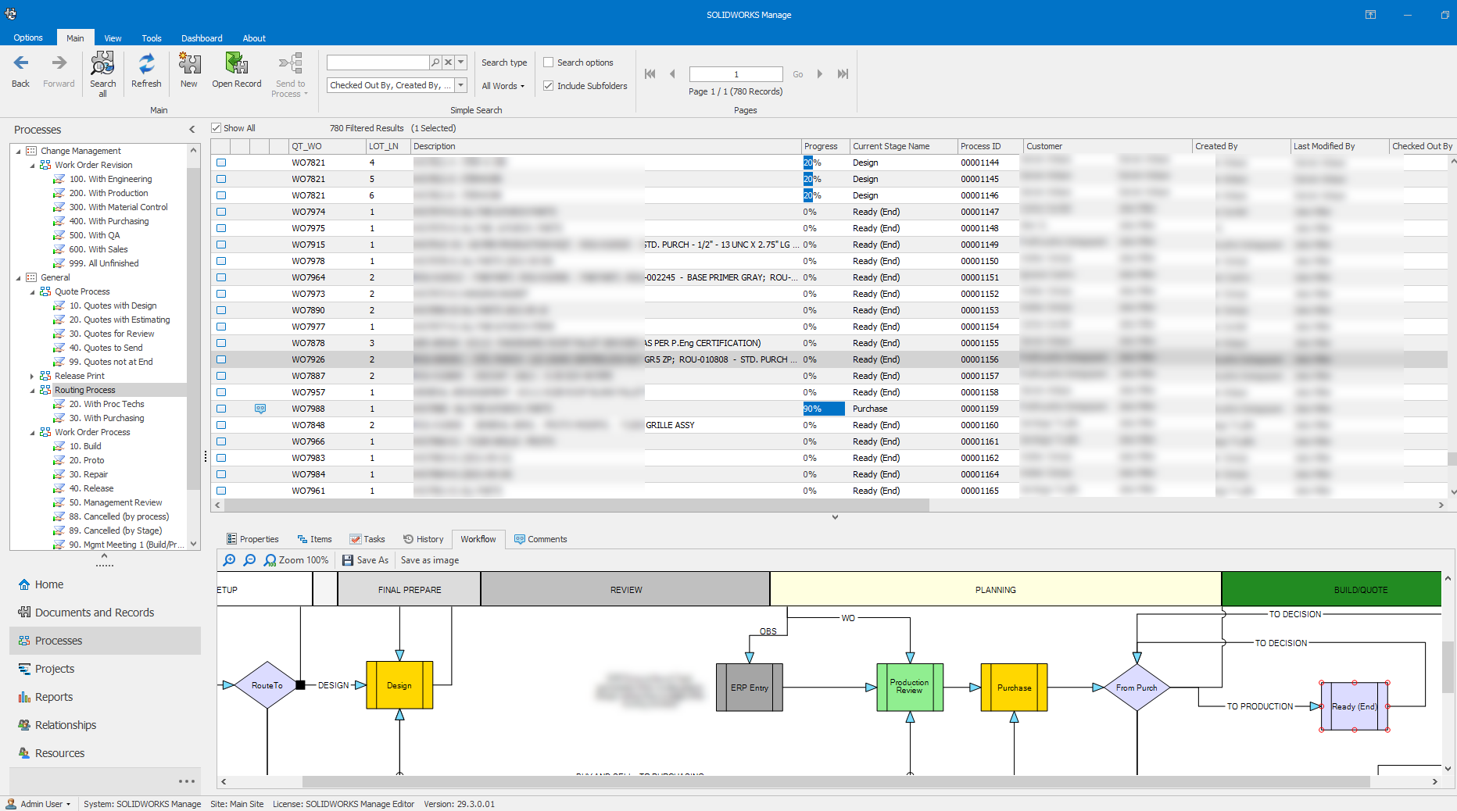Check the row checkbox for WO7974
1457x811 pixels.
[x=221, y=212]
